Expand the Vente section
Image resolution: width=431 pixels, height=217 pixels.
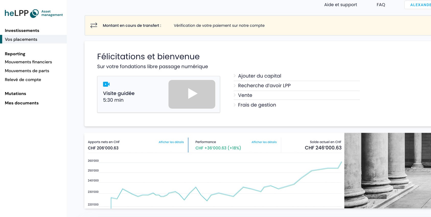pos(245,95)
